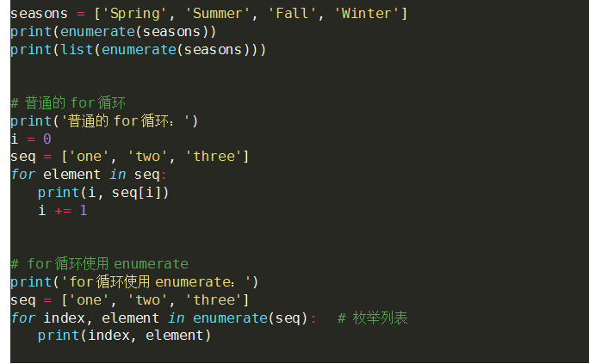Click the seq[i] expression in print
This screenshot has width=589, height=364.
(139, 192)
